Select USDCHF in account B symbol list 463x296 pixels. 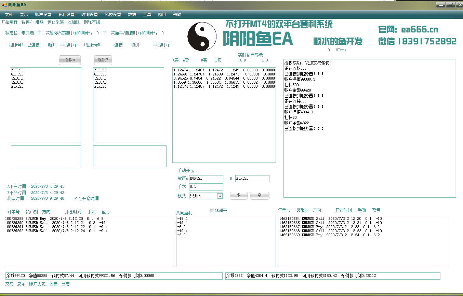tap(128, 78)
